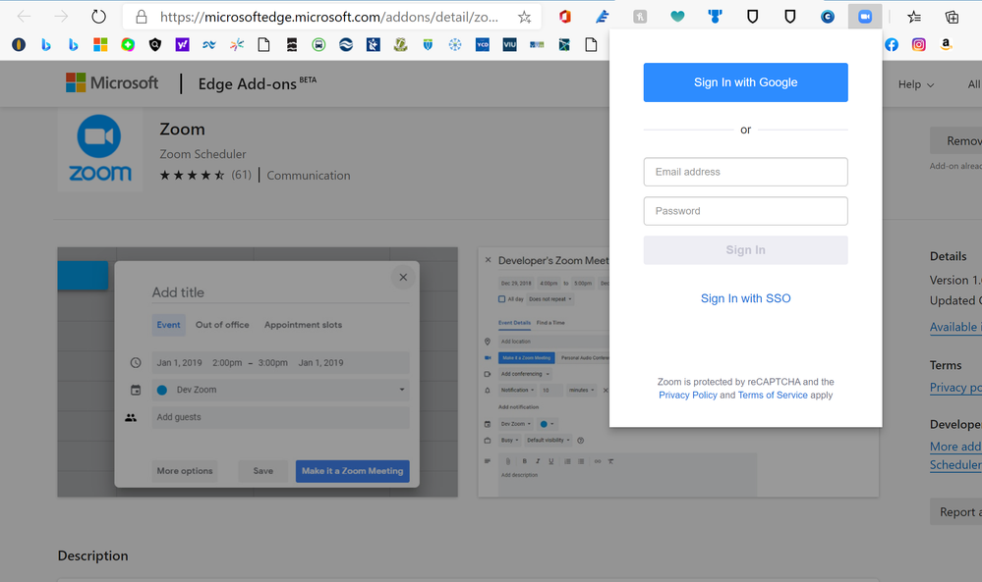
Task: Click the Sign In with Google button
Action: [745, 82]
